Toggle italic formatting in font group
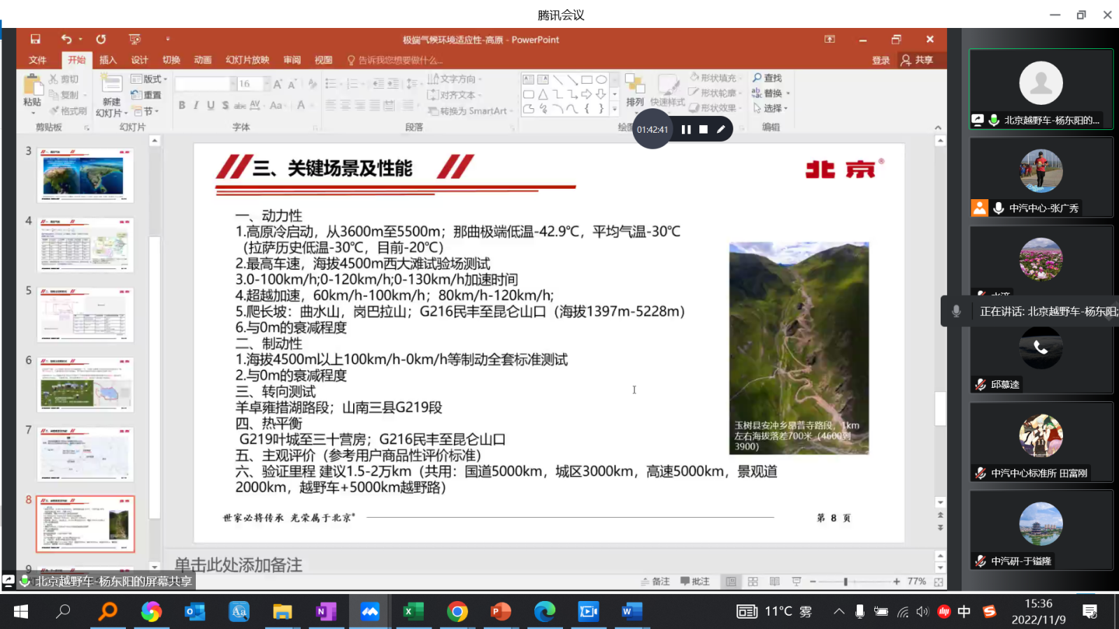The height and width of the screenshot is (629, 1119). pos(196,106)
